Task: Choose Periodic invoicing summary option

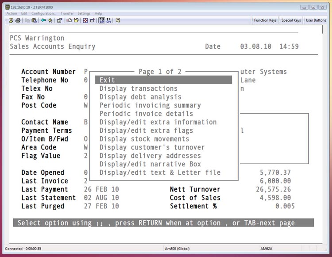Action: tap(150, 105)
